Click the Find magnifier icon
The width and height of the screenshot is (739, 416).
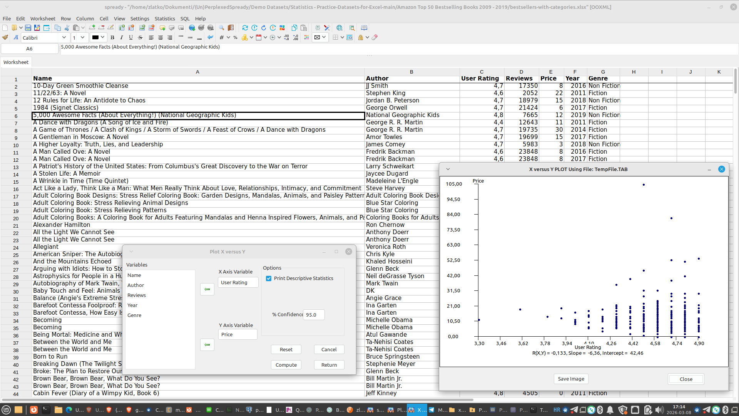(221, 28)
